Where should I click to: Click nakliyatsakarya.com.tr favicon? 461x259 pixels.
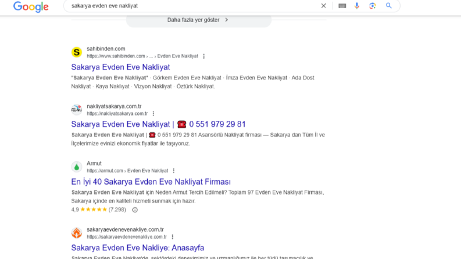77,109
